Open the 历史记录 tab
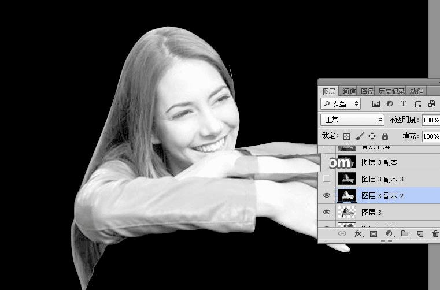Image resolution: width=440 pixels, height=290 pixels. pyautogui.click(x=391, y=91)
